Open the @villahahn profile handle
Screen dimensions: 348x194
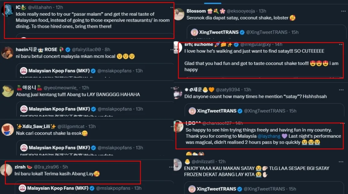(40, 7)
